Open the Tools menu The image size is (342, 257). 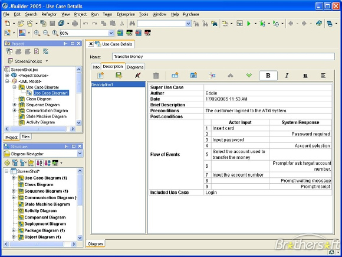pos(143,14)
